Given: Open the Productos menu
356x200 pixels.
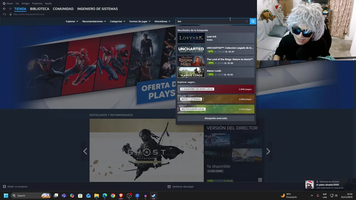Looking at the screenshot, I should point(37,3).
